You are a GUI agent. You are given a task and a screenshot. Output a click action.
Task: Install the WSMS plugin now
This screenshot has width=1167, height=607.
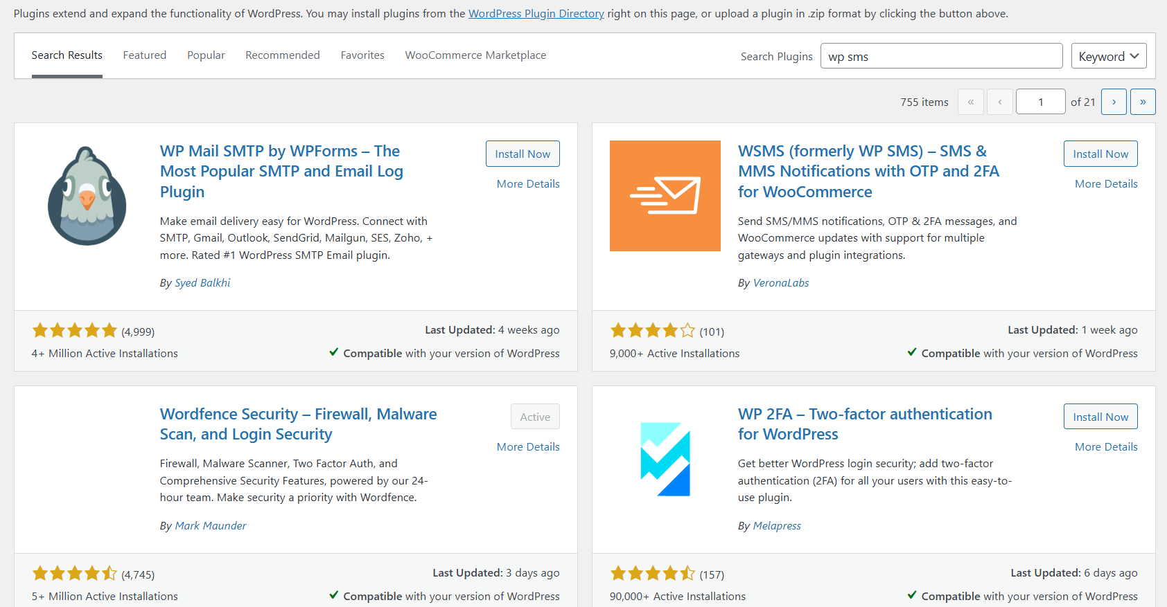(x=1100, y=154)
